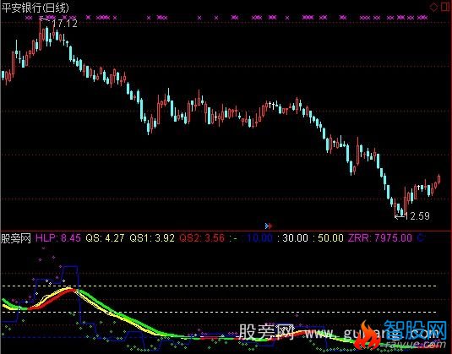Click the yellow 50.00 level value
The width and height of the screenshot is (452, 354).
[x=330, y=238]
